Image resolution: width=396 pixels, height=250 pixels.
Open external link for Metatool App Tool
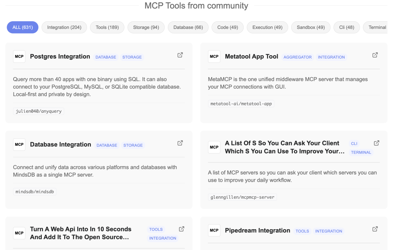click(x=375, y=55)
